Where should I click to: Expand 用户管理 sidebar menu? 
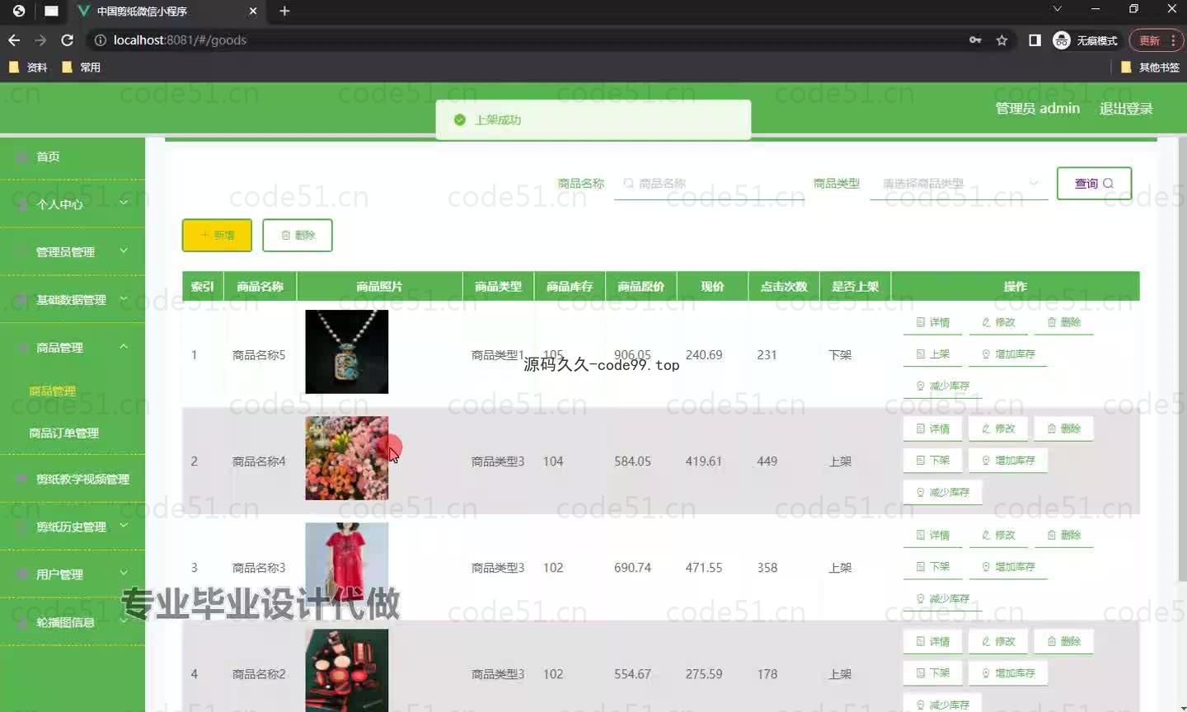click(73, 574)
